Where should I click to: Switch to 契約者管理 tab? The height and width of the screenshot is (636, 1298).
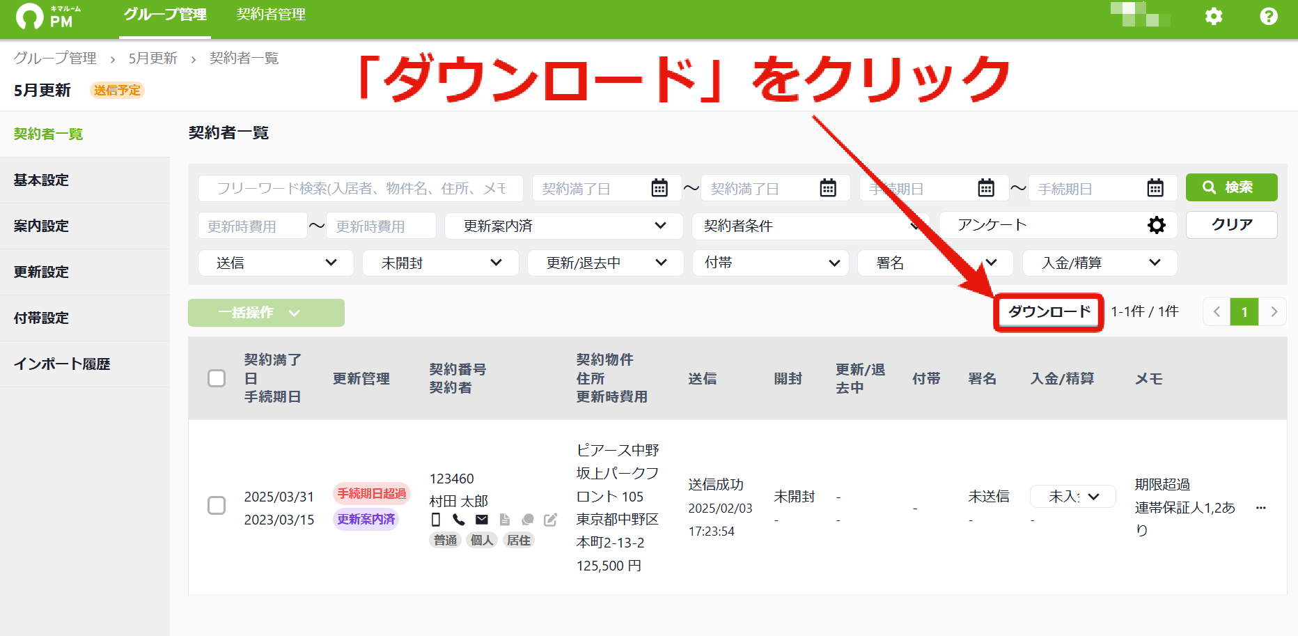(271, 15)
